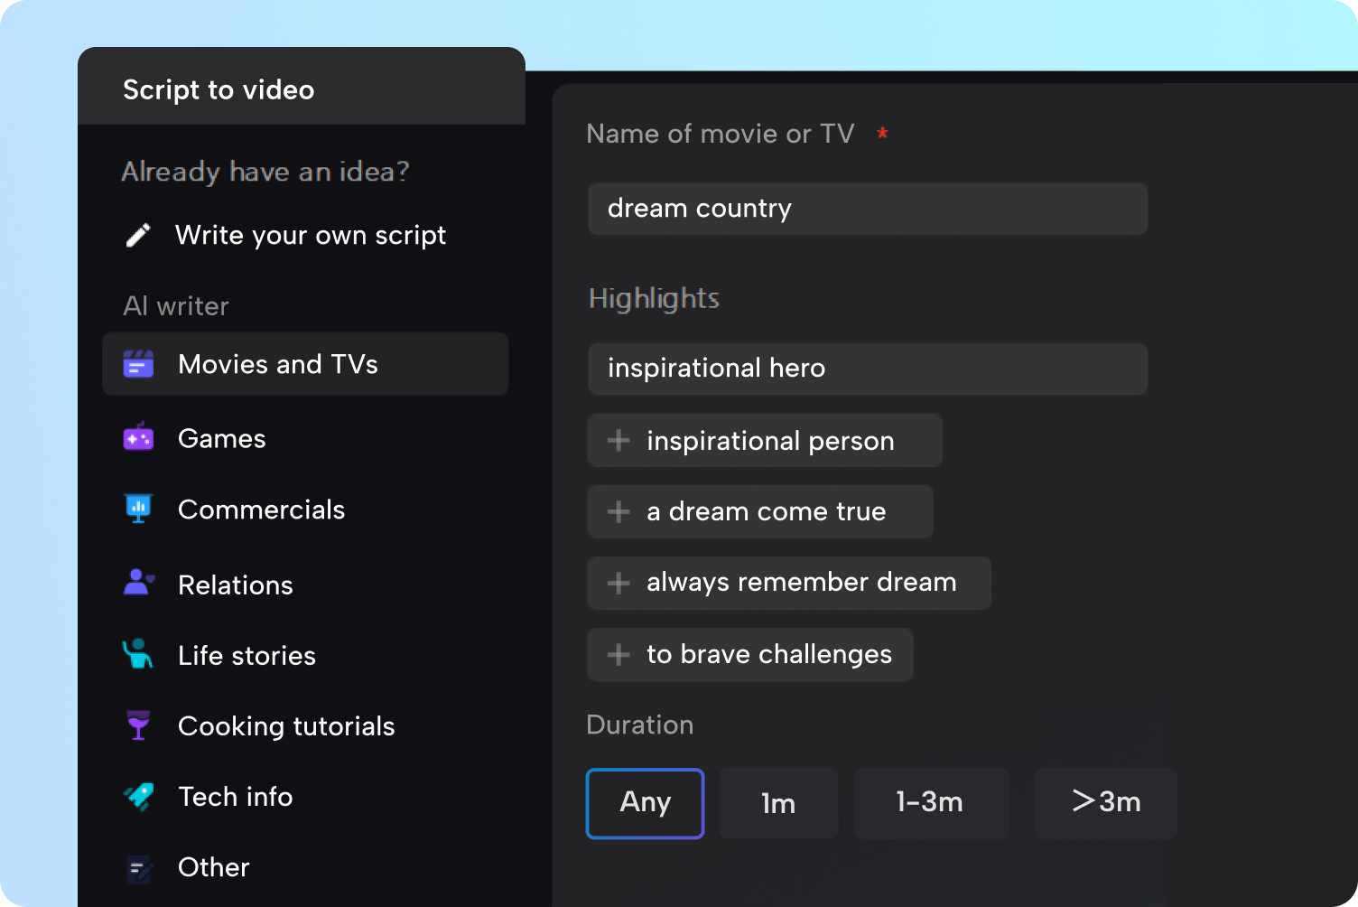The width and height of the screenshot is (1358, 907).
Task: Select the Games menu entry
Action: pyautogui.click(x=222, y=438)
